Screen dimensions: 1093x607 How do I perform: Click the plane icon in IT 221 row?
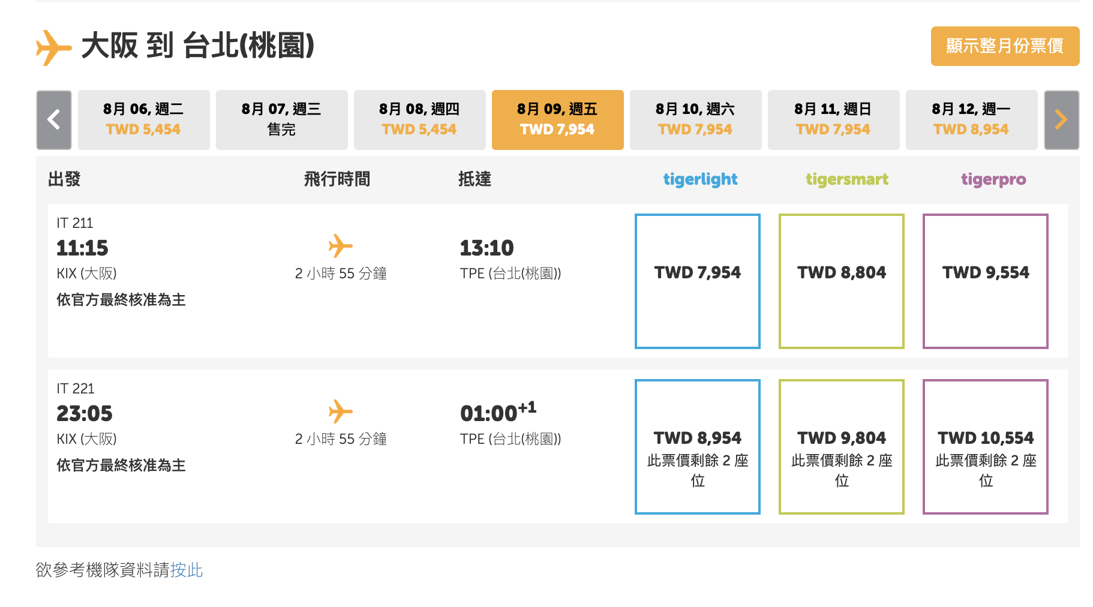[340, 411]
